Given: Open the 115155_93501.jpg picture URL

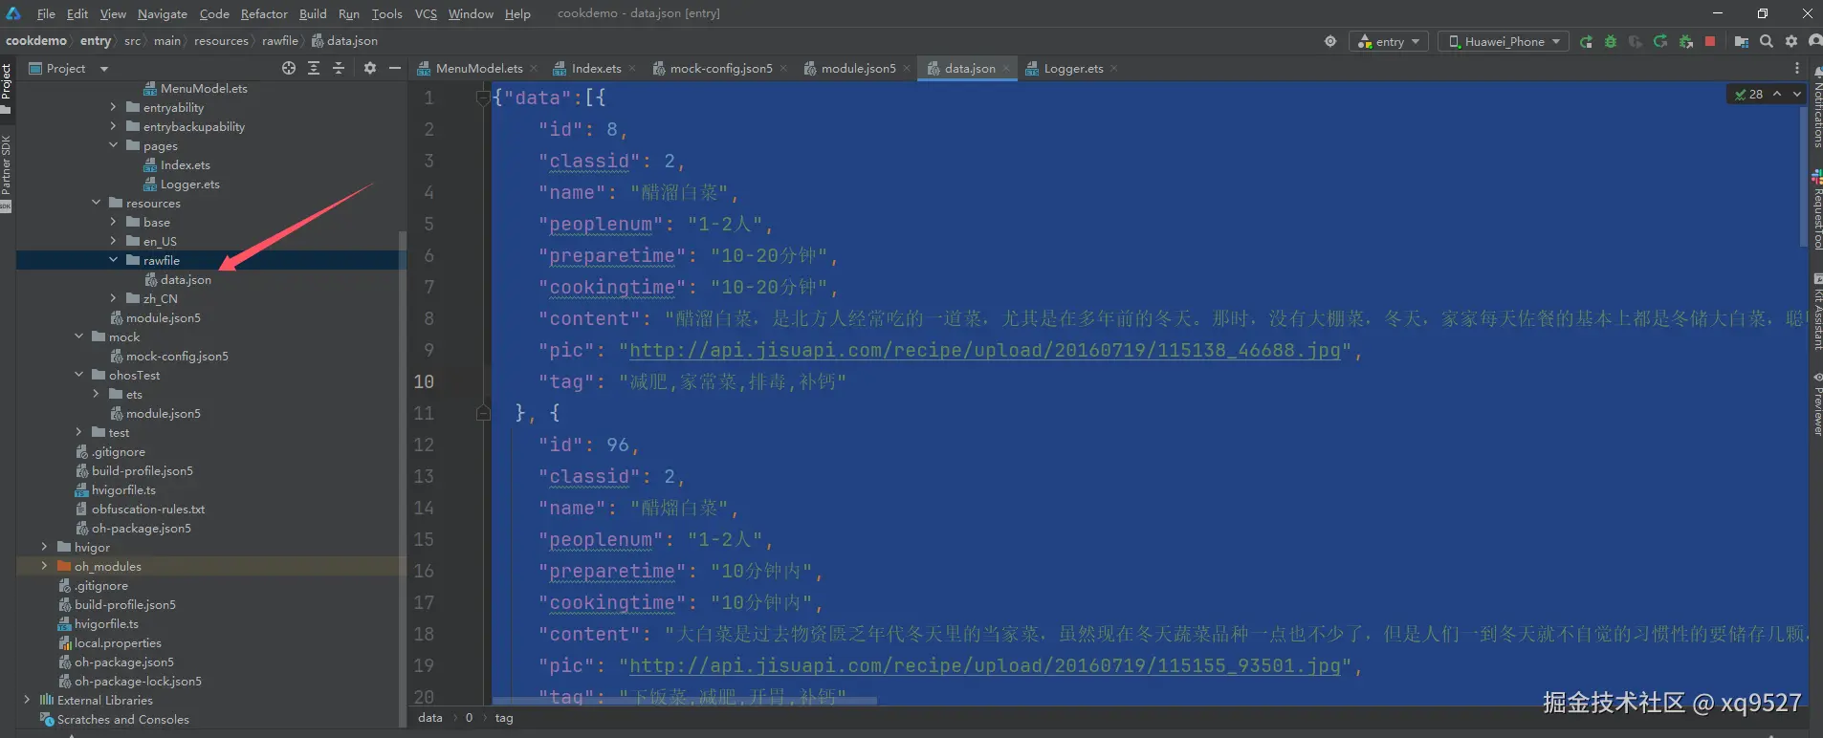Looking at the screenshot, I should [x=984, y=665].
